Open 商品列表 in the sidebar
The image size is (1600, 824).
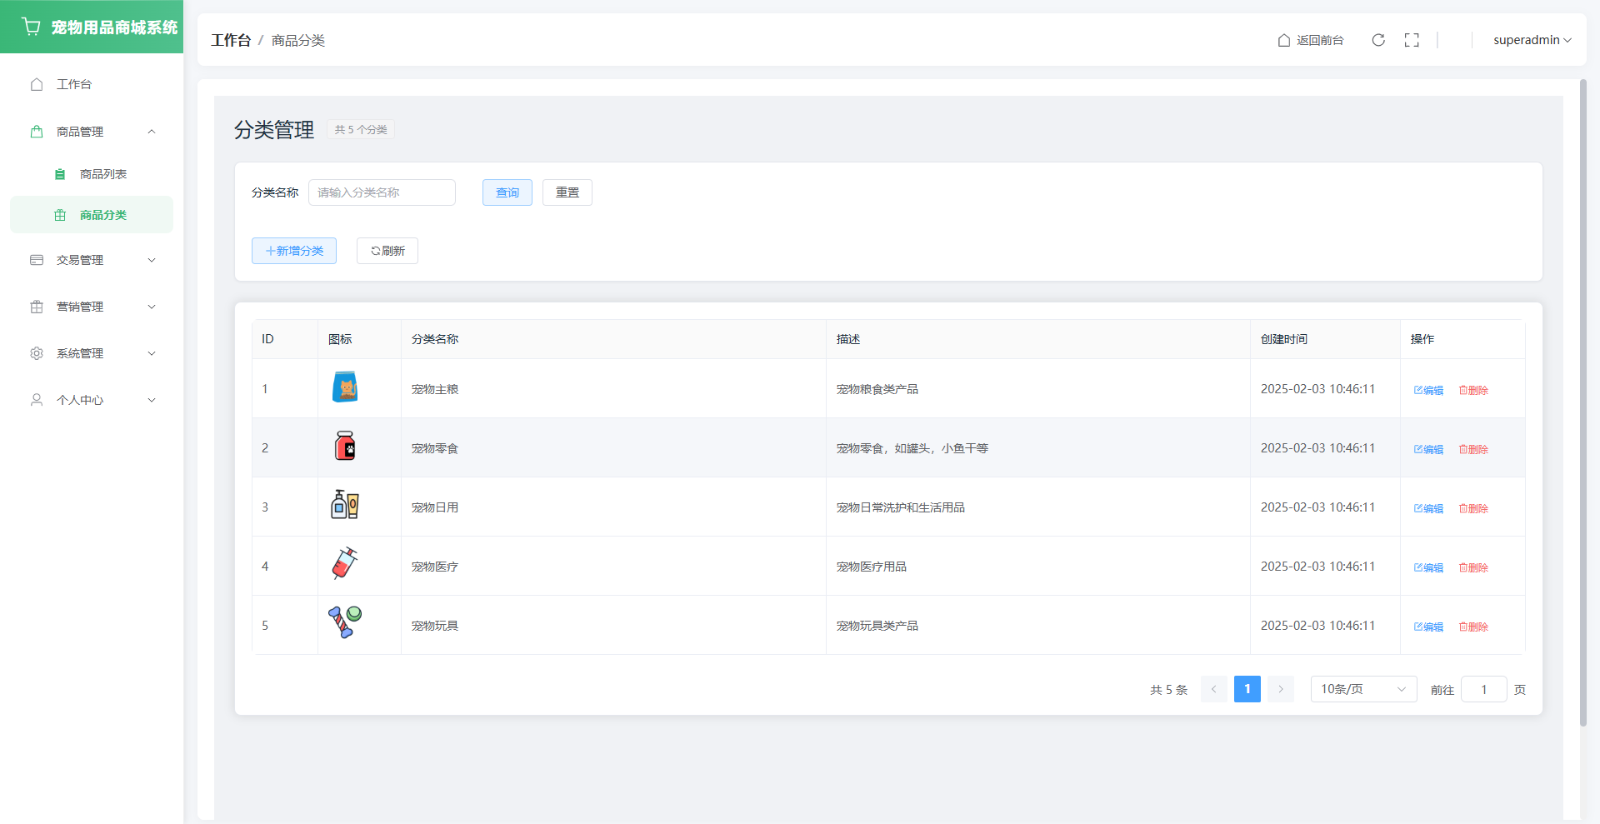click(102, 174)
